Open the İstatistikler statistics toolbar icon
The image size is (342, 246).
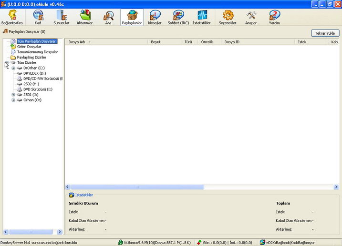(x=202, y=17)
